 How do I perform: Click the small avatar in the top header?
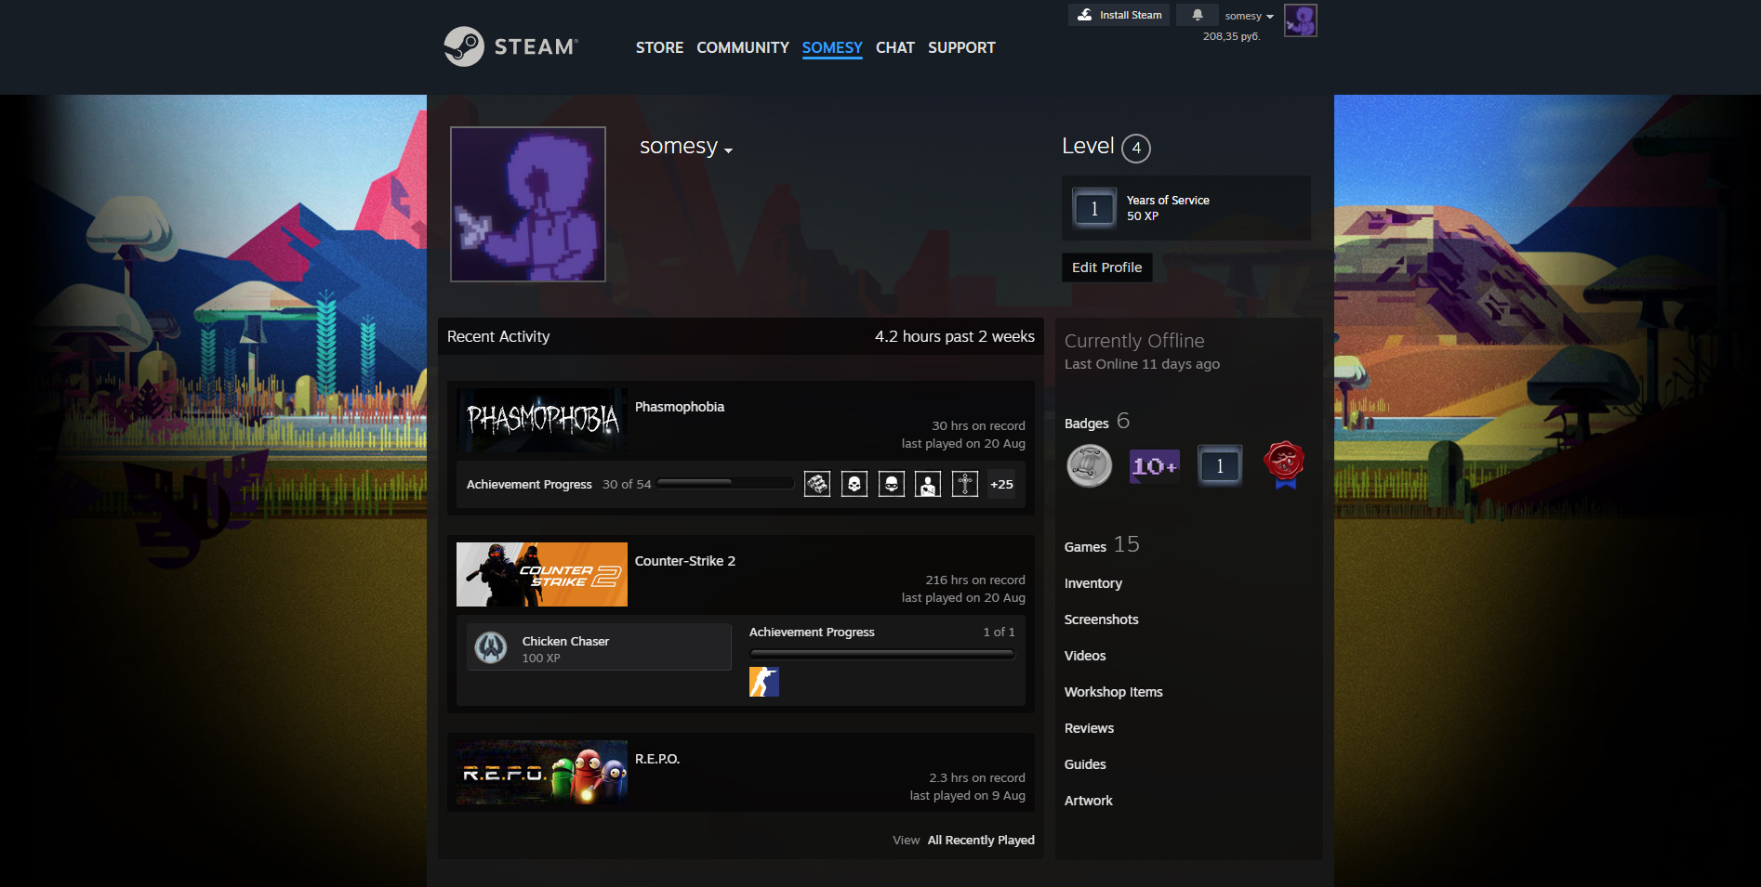point(1300,20)
